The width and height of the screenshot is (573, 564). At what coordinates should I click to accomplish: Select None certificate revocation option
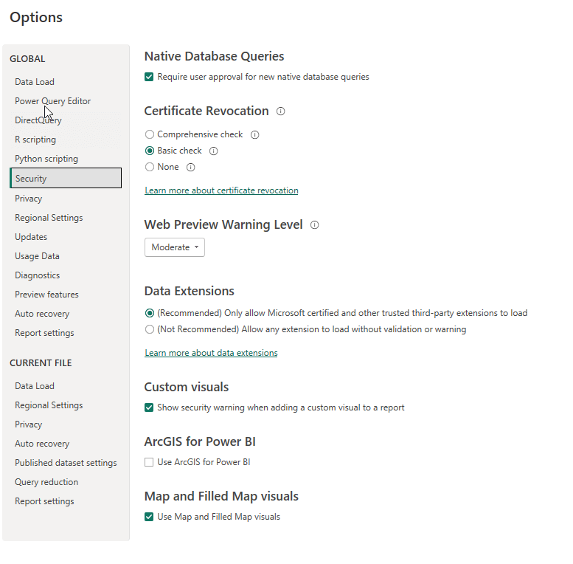150,168
